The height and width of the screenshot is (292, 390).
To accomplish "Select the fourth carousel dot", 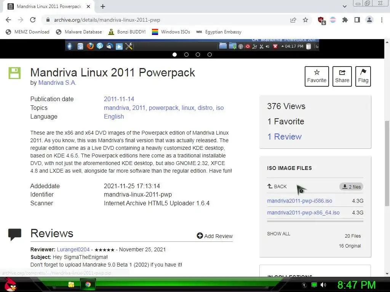I will 210,55.
